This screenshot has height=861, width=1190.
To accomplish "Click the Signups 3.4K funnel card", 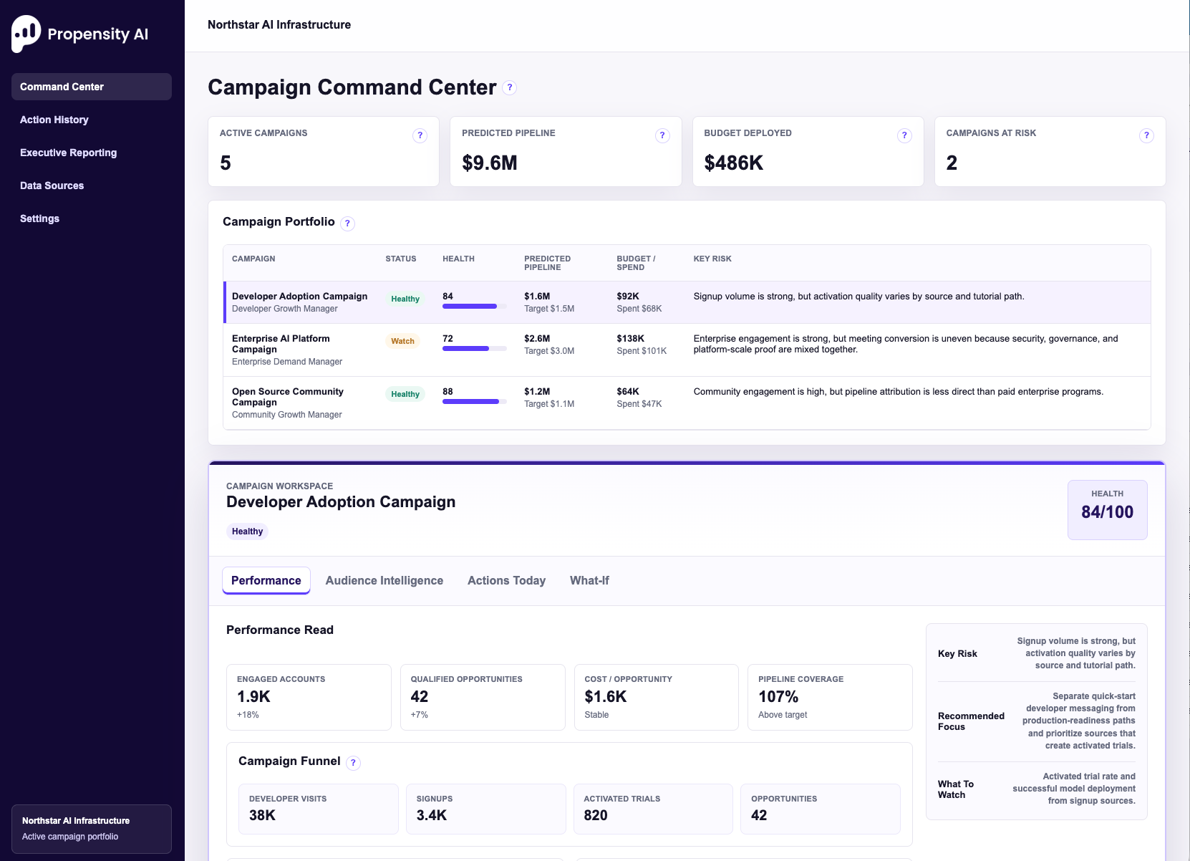I will pyautogui.click(x=485, y=809).
